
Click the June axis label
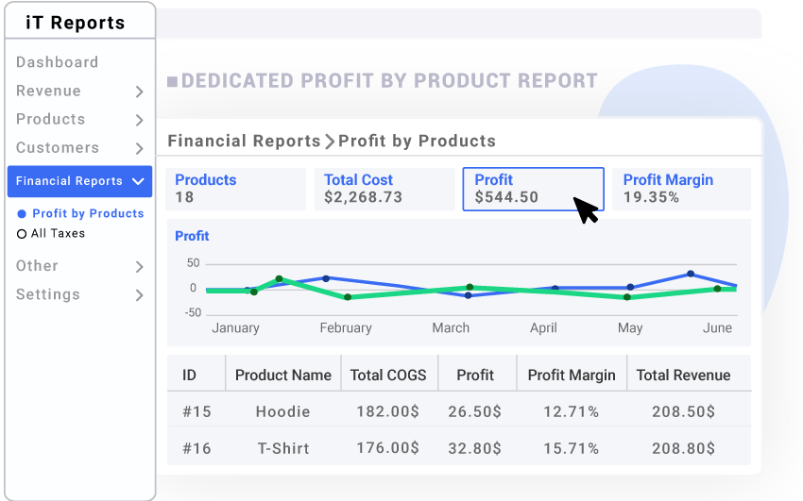(717, 327)
